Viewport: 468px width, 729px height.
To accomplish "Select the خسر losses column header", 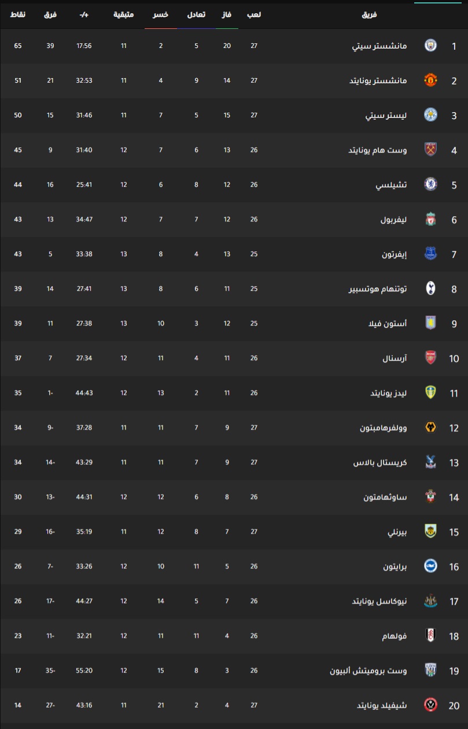I will (x=161, y=14).
